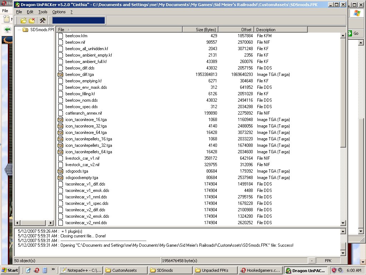Click the TGA icon of sdsgoods.tga

point(60,171)
